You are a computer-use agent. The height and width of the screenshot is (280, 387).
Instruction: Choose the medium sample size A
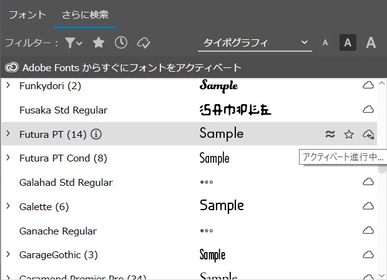point(348,42)
